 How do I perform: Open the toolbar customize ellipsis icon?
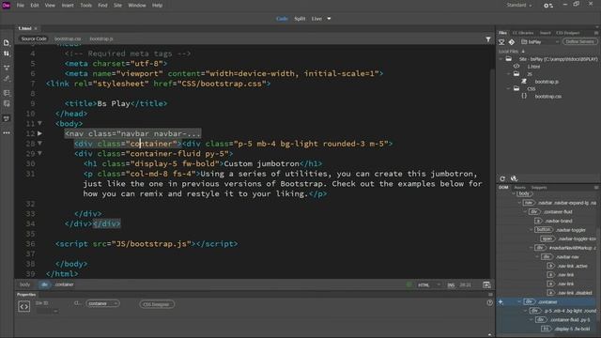7,133
